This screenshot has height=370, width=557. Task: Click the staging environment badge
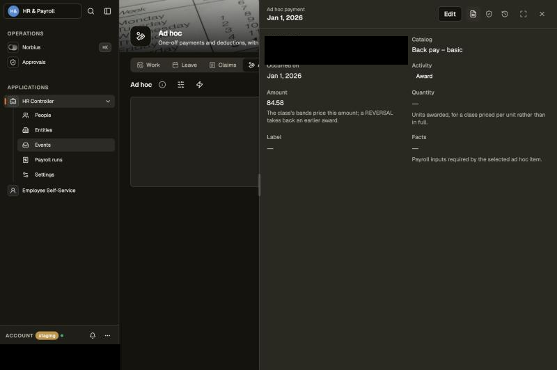[x=47, y=336]
